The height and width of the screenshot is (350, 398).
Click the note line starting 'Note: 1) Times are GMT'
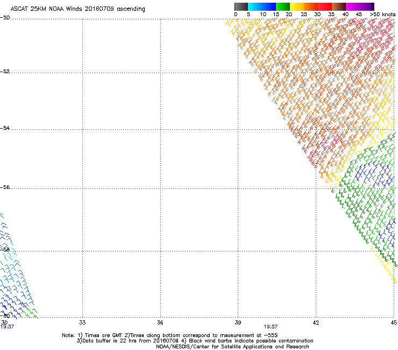170,335
